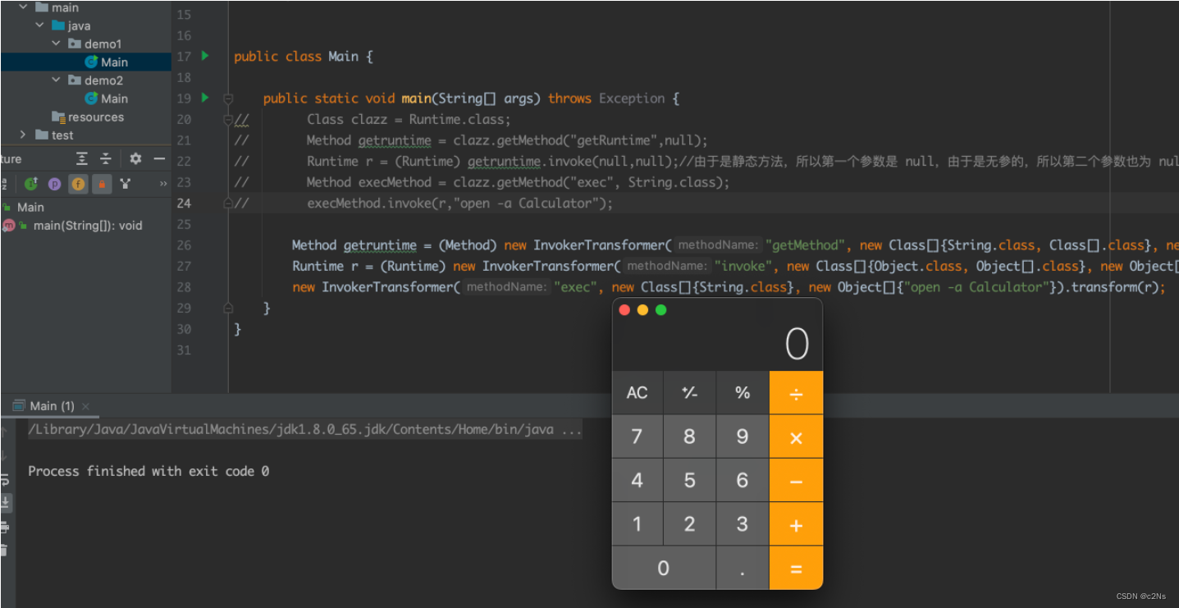Select the test folder row

coord(85,135)
